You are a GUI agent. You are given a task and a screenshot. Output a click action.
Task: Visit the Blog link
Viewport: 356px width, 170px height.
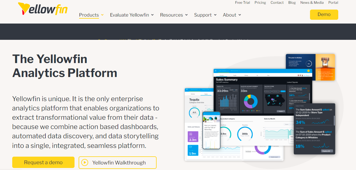292,3
